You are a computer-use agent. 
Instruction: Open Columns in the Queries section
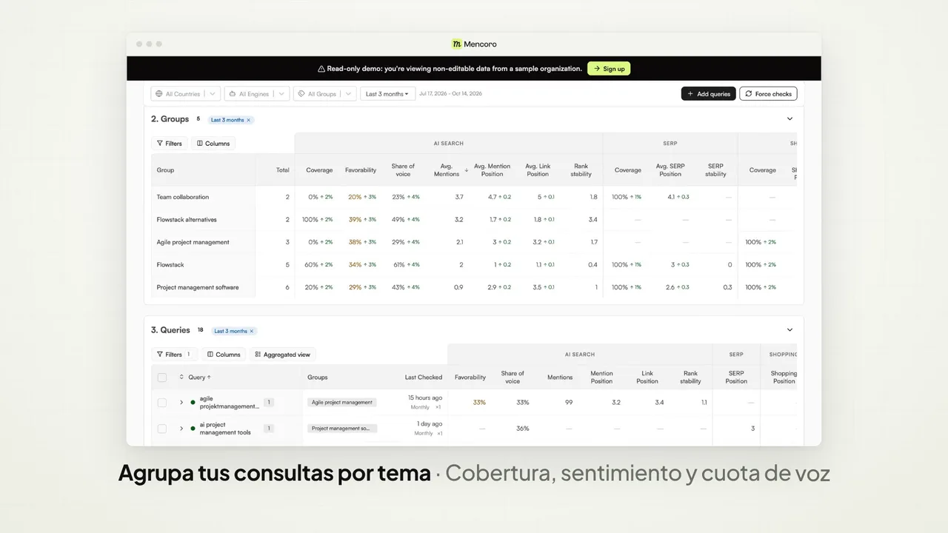[x=224, y=355]
